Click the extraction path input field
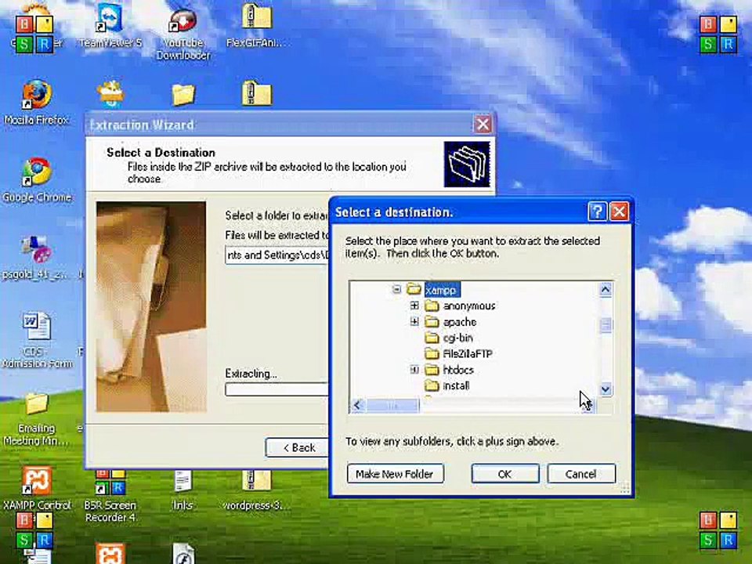Screen dimensions: 752x564 pyautogui.click(x=277, y=255)
